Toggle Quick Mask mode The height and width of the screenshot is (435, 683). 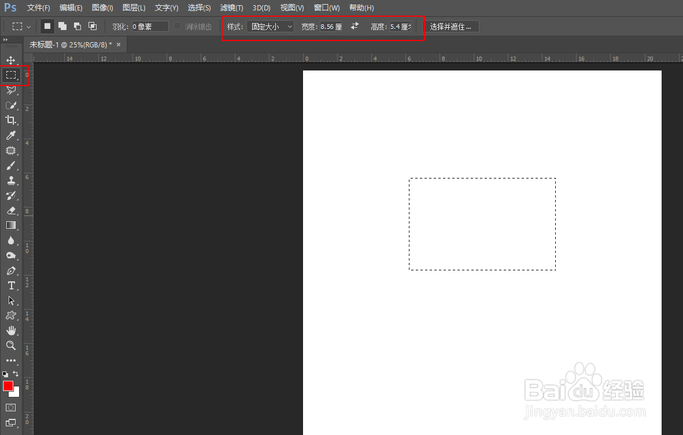[11, 408]
